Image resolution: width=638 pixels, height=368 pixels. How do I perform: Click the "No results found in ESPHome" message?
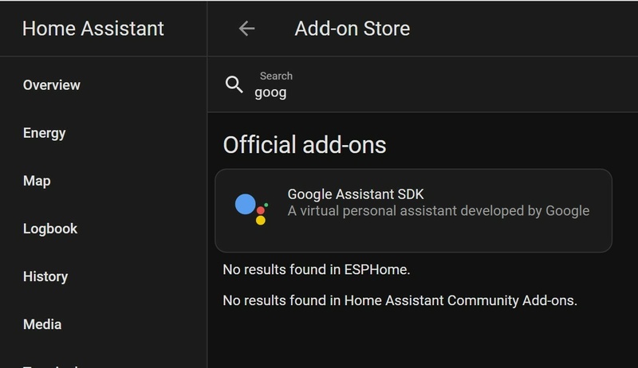[x=317, y=269]
